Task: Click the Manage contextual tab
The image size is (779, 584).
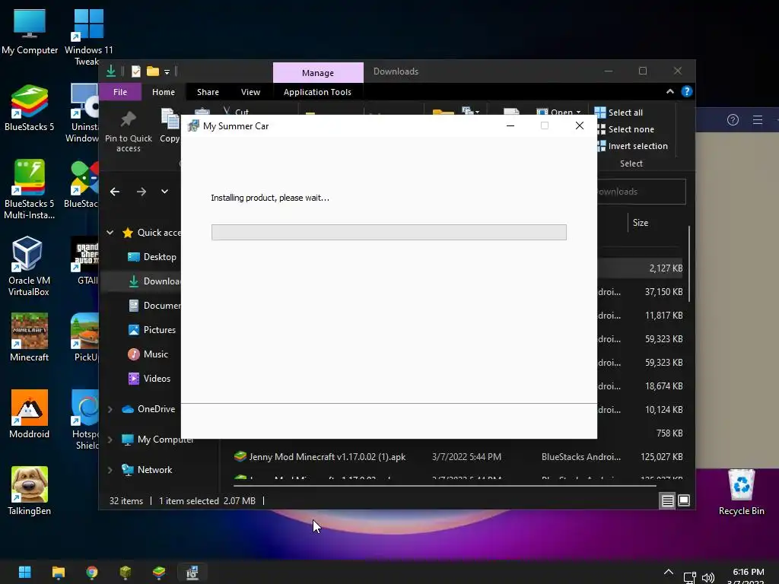Action: (318, 72)
